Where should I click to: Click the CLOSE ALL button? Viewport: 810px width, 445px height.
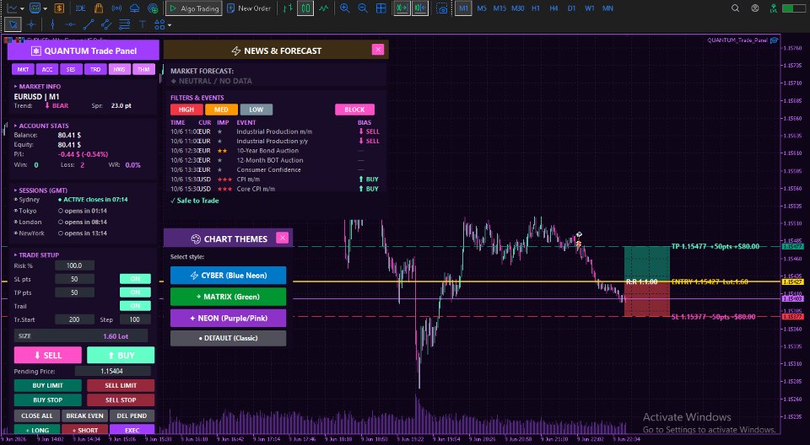[x=36, y=416]
